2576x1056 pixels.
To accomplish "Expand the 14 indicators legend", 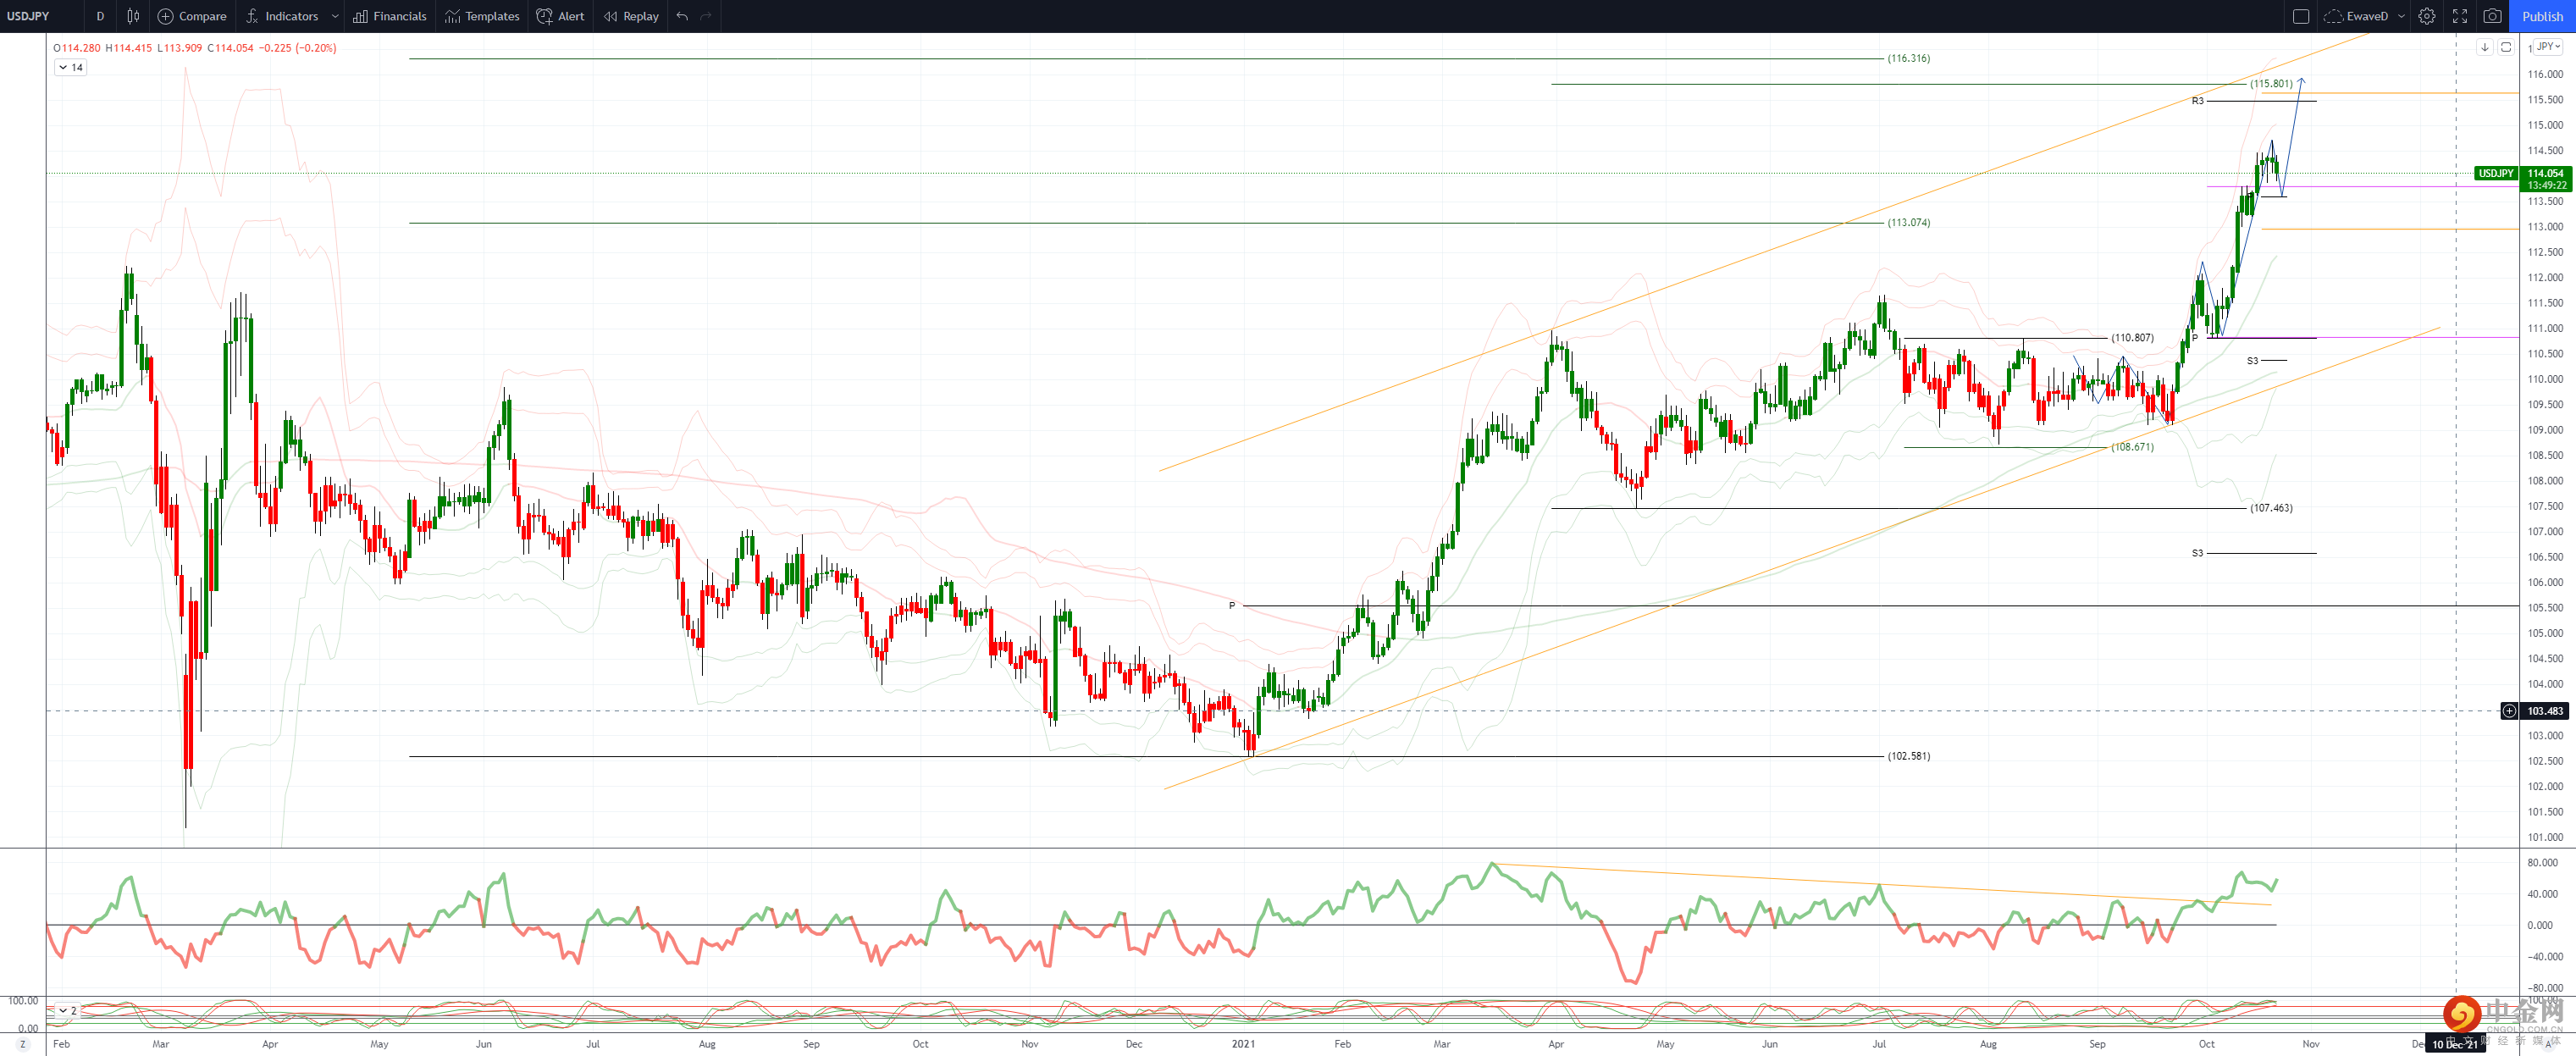I will [x=71, y=67].
